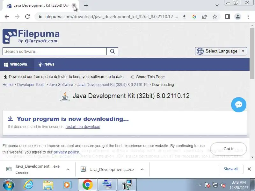Open Developer Tools breadcrumb
Viewport: 255px width, 191px height.
(x=31, y=85)
